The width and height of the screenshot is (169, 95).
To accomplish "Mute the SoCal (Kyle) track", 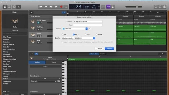I will [38, 23].
